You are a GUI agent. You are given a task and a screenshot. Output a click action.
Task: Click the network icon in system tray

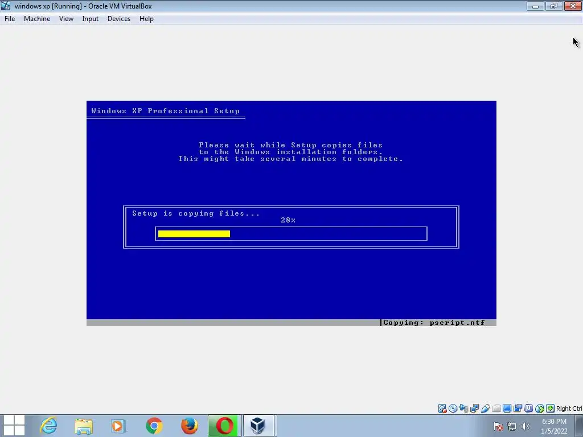(x=512, y=426)
